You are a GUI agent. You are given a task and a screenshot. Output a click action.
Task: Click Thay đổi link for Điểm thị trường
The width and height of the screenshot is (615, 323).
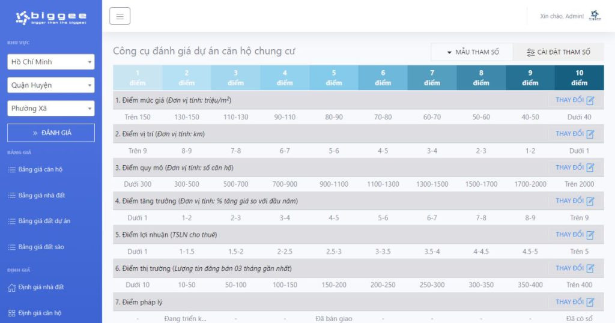click(x=569, y=268)
